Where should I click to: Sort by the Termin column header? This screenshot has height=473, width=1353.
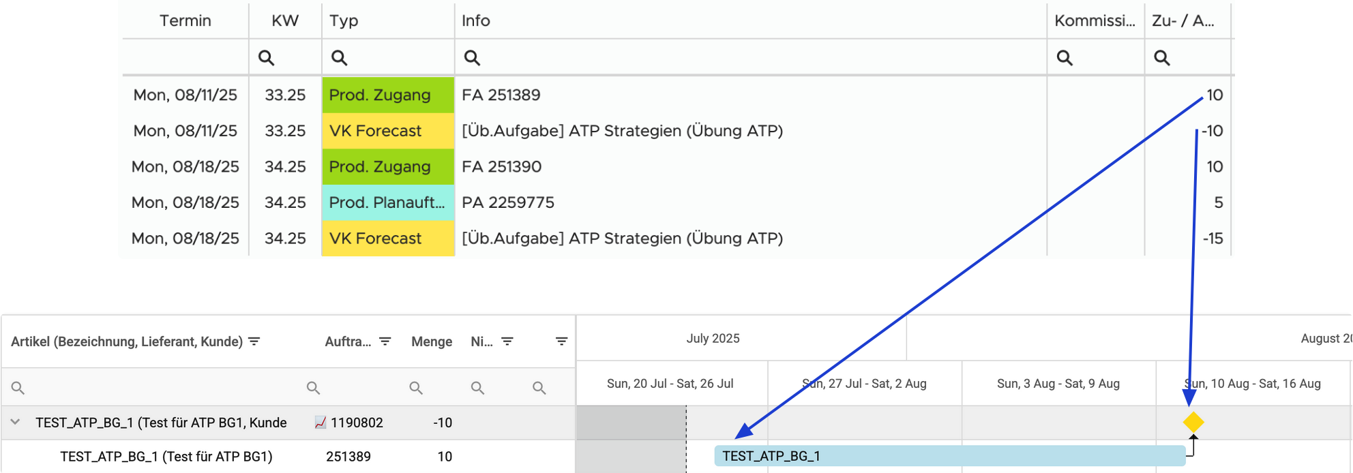(x=185, y=20)
